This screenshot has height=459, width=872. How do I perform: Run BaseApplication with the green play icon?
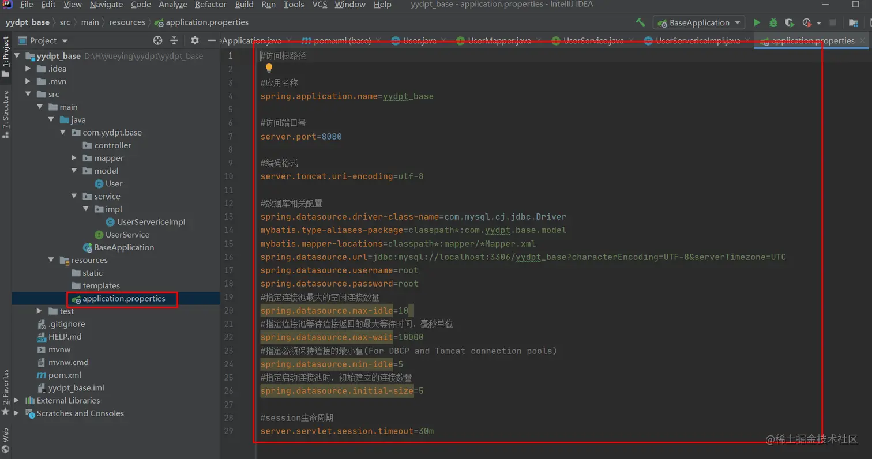(x=757, y=22)
